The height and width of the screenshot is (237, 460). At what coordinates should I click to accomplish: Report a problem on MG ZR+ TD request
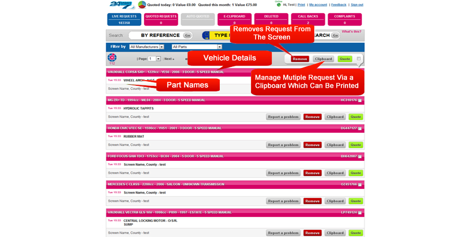pyautogui.click(x=283, y=117)
